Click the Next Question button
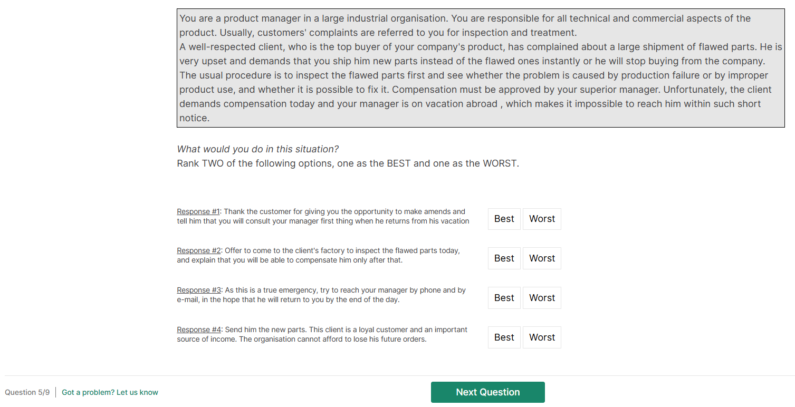795x407 pixels. (x=487, y=392)
